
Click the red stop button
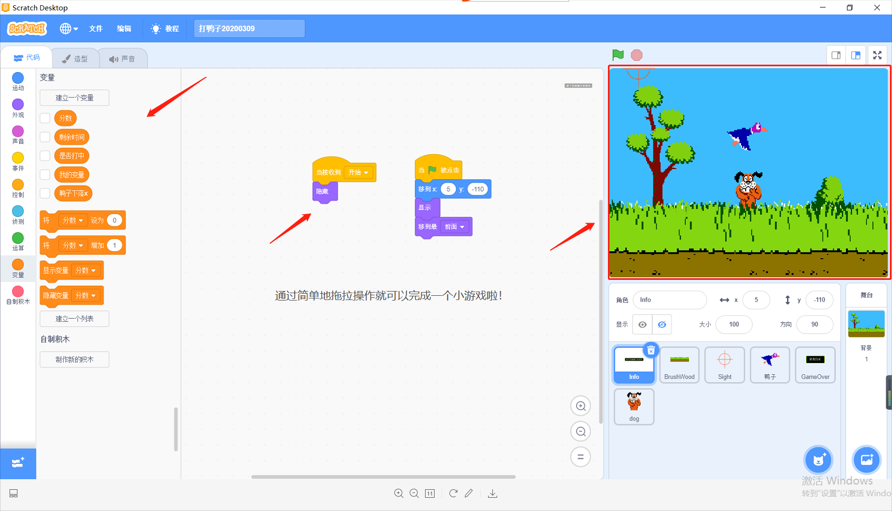pyautogui.click(x=637, y=55)
